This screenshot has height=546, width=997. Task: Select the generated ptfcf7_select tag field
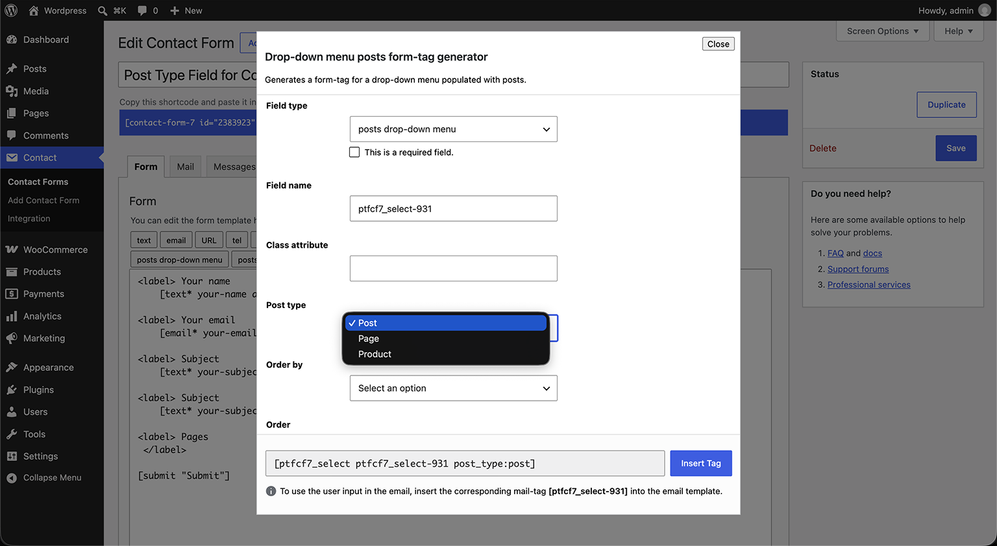(x=465, y=464)
